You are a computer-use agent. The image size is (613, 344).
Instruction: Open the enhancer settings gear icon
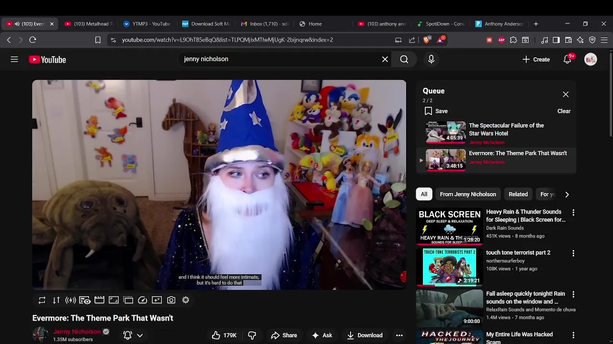[x=185, y=300]
